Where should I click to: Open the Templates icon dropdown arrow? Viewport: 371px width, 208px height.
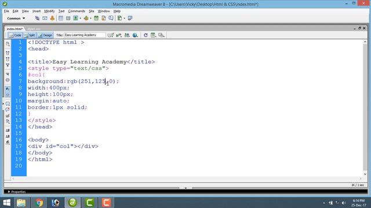[125, 18]
